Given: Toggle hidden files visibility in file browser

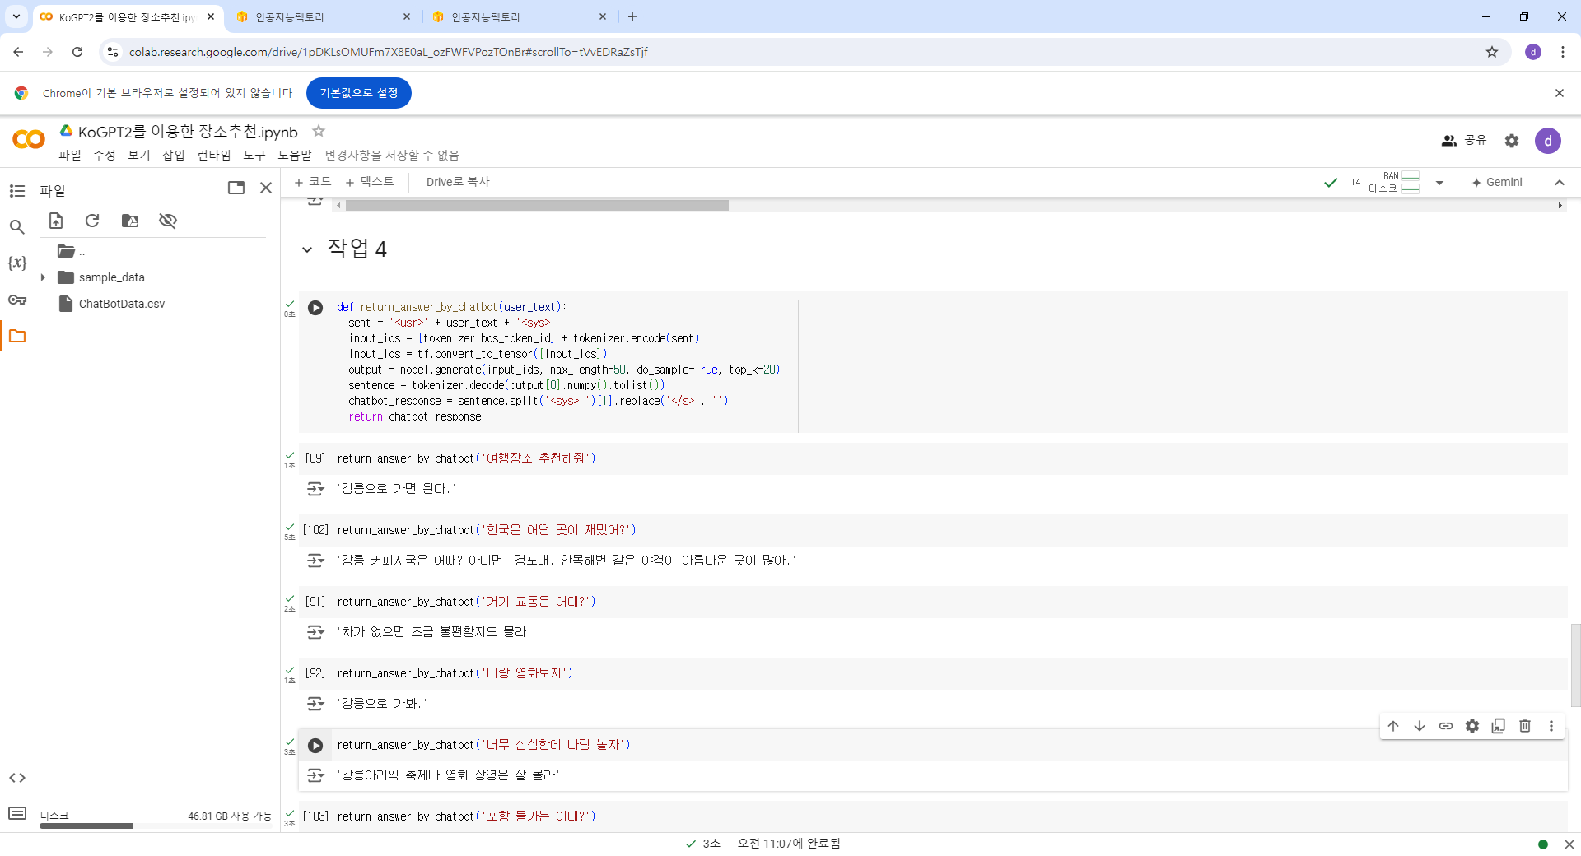Looking at the screenshot, I should pyautogui.click(x=168, y=221).
